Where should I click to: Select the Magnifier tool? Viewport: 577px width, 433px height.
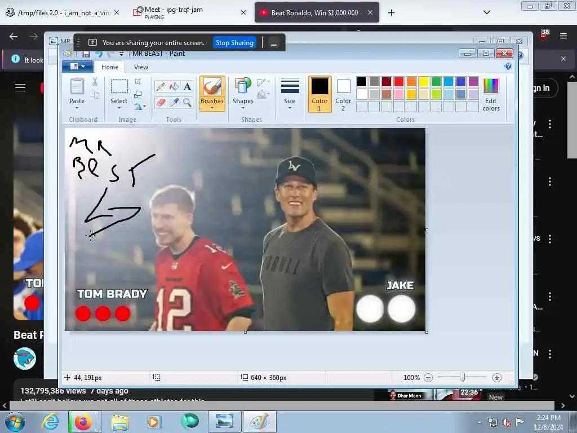coord(187,103)
